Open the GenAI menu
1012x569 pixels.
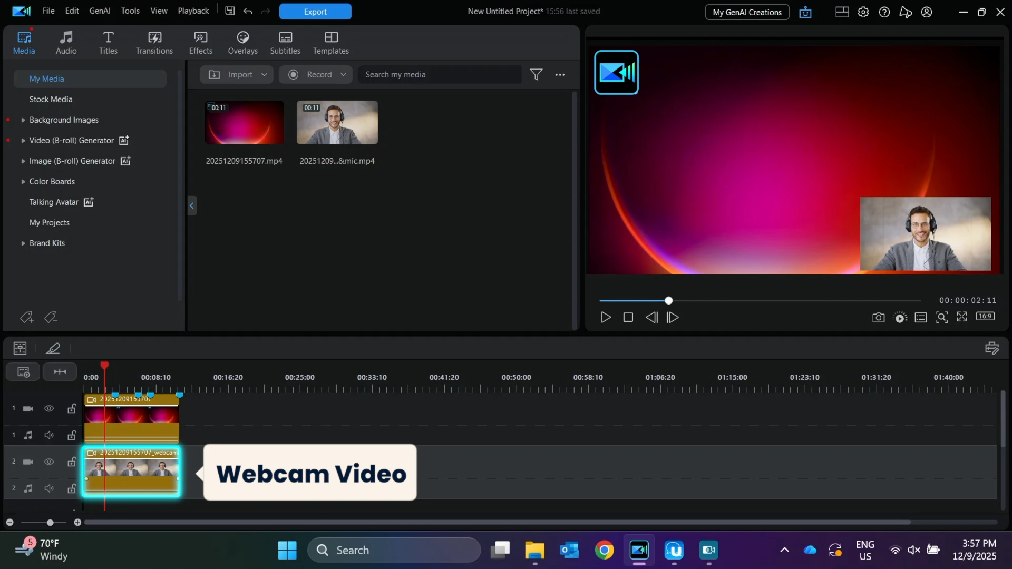(100, 11)
